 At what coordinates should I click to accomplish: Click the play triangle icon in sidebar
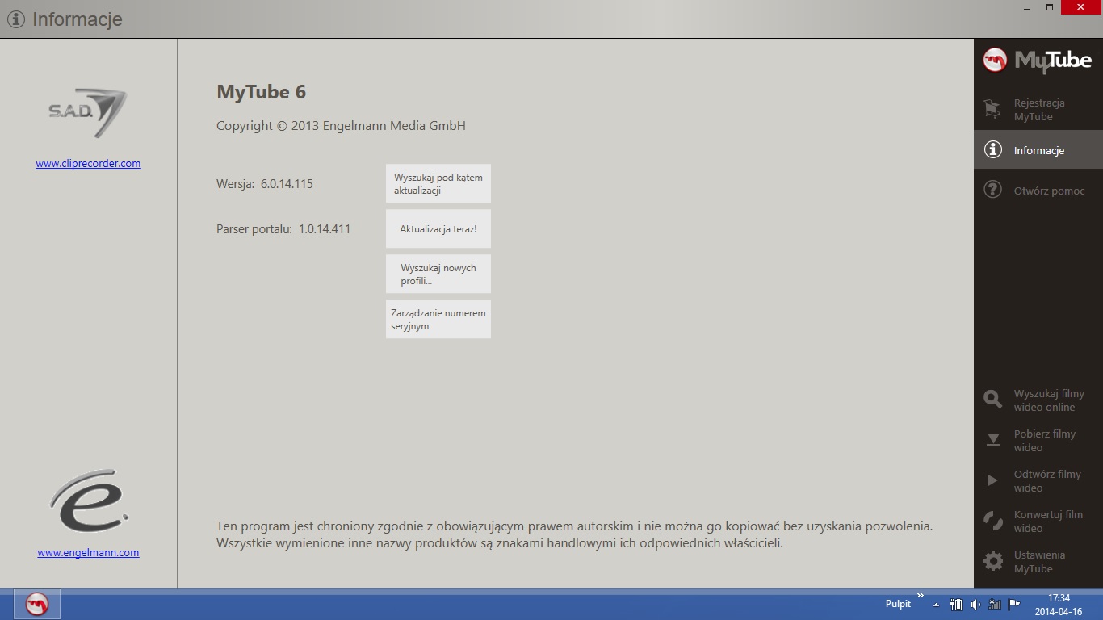coord(992,480)
